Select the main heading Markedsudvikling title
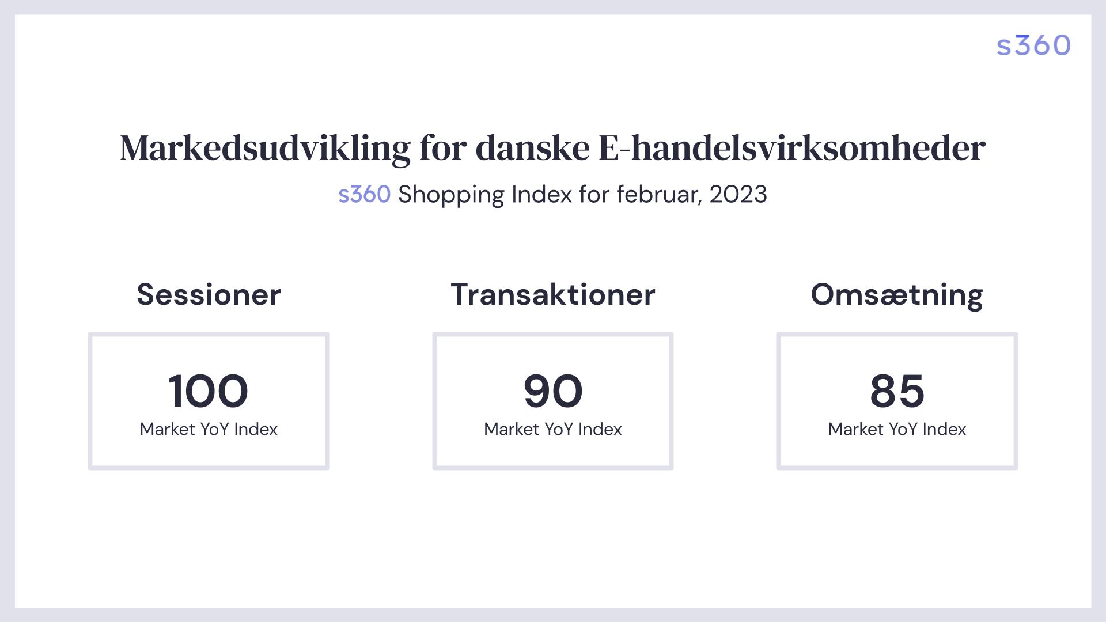 click(553, 149)
